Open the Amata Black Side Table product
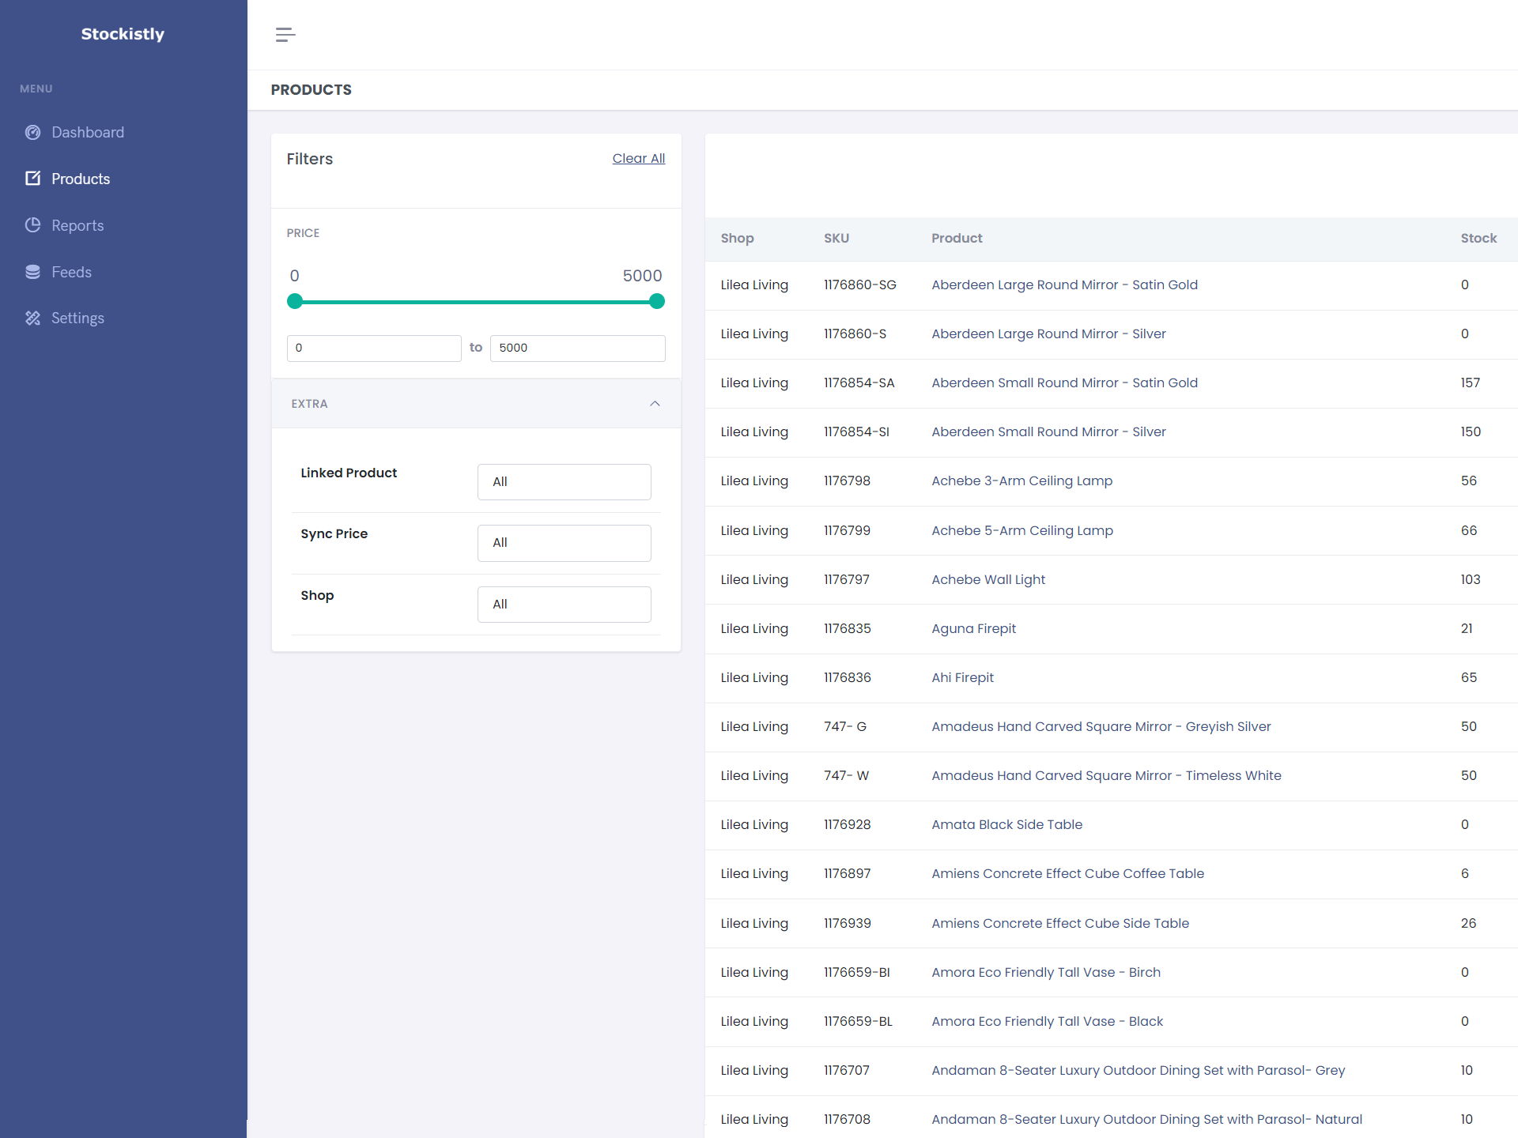 point(1006,824)
